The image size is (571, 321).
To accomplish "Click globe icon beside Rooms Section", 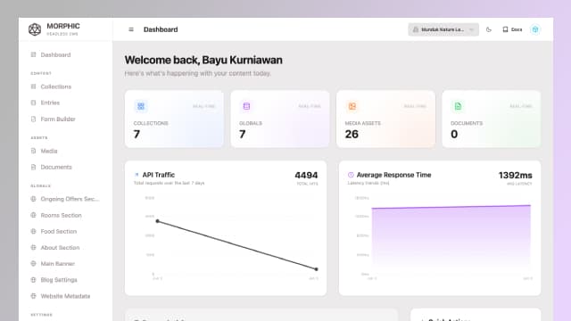I will (34, 215).
